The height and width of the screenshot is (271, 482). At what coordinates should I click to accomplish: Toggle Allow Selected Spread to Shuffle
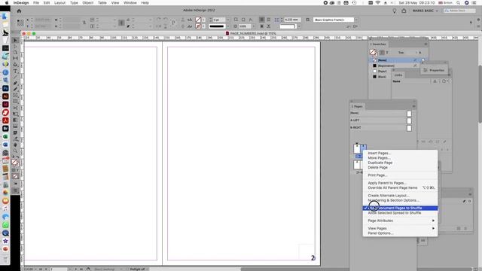400,213
